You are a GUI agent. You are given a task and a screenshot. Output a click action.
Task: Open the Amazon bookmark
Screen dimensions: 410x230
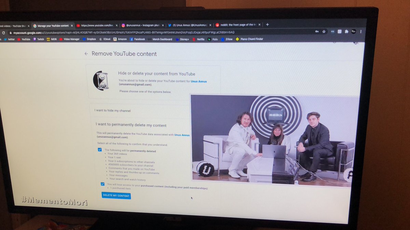[x=120, y=39]
